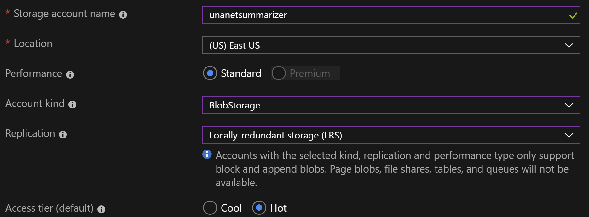Select the Hot access tier
The width and height of the screenshot is (589, 217).
[259, 208]
